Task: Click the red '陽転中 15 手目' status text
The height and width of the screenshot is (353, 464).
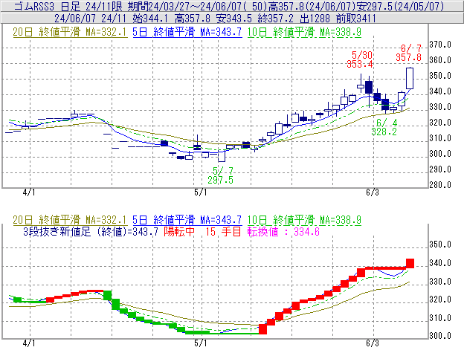Action: [202, 231]
